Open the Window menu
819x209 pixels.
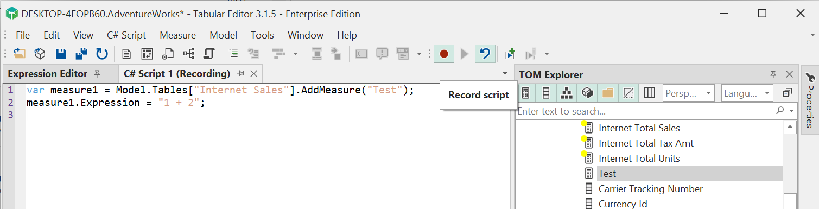[x=306, y=35]
